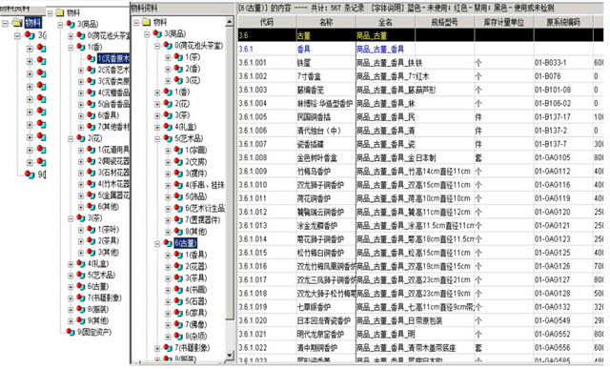Screen dimensions: 610x369
Task: Click the 原系统编码 column header
Action: 563,22
